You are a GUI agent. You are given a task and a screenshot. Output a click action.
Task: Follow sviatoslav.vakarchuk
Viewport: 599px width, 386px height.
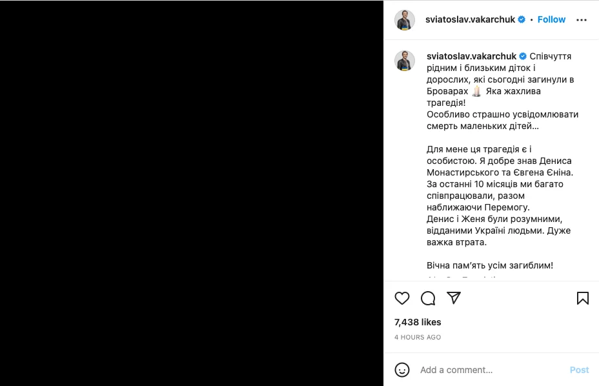click(x=551, y=19)
